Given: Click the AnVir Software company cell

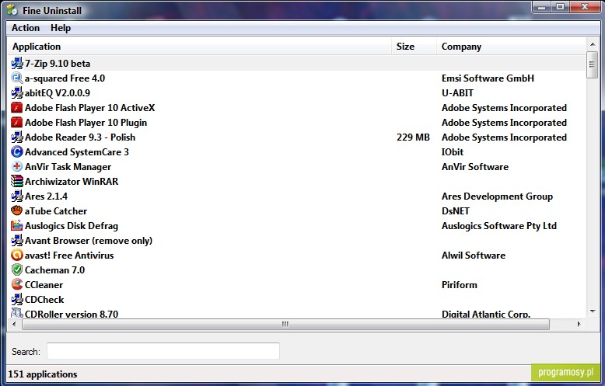Looking at the screenshot, I should click(x=475, y=167).
